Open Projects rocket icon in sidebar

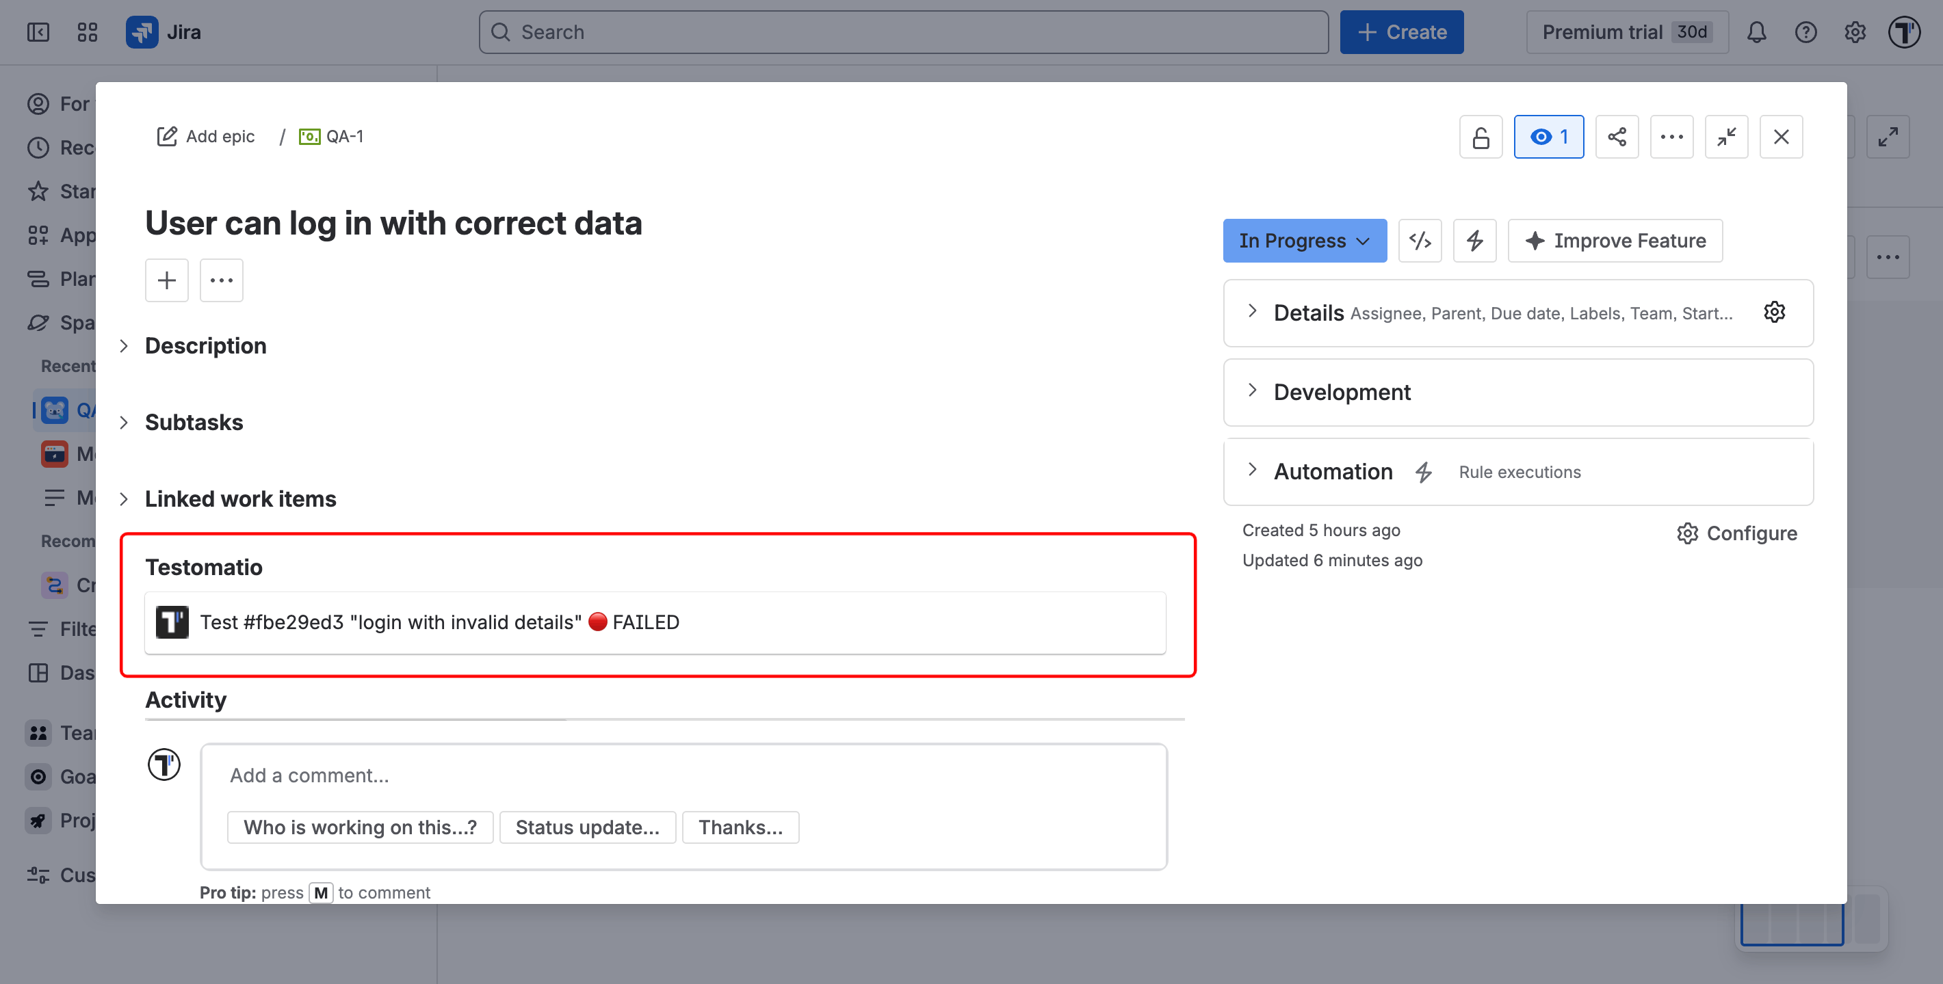[38, 821]
